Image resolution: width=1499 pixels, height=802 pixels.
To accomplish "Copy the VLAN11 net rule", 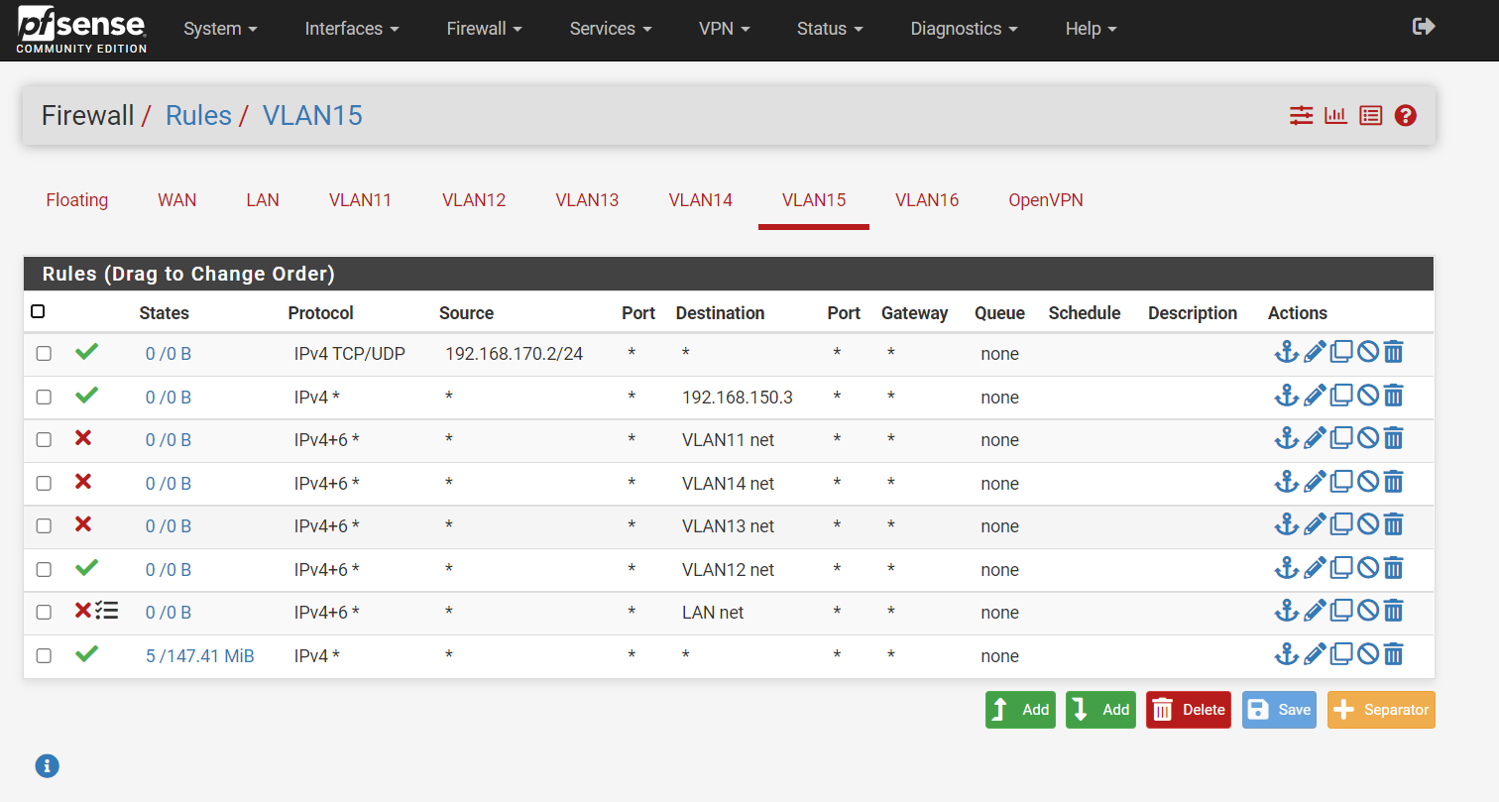I will coord(1341,438).
